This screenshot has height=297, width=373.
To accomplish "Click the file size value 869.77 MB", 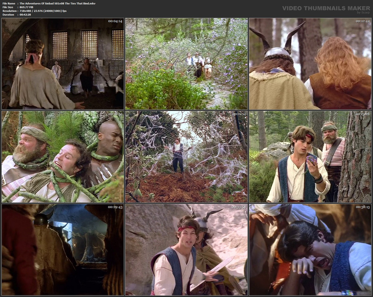I will [x=26, y=7].
